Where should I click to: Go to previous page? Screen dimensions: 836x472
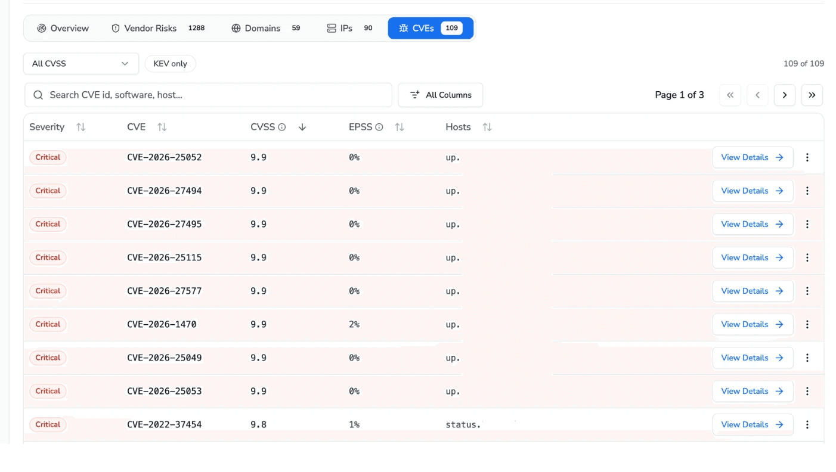757,95
